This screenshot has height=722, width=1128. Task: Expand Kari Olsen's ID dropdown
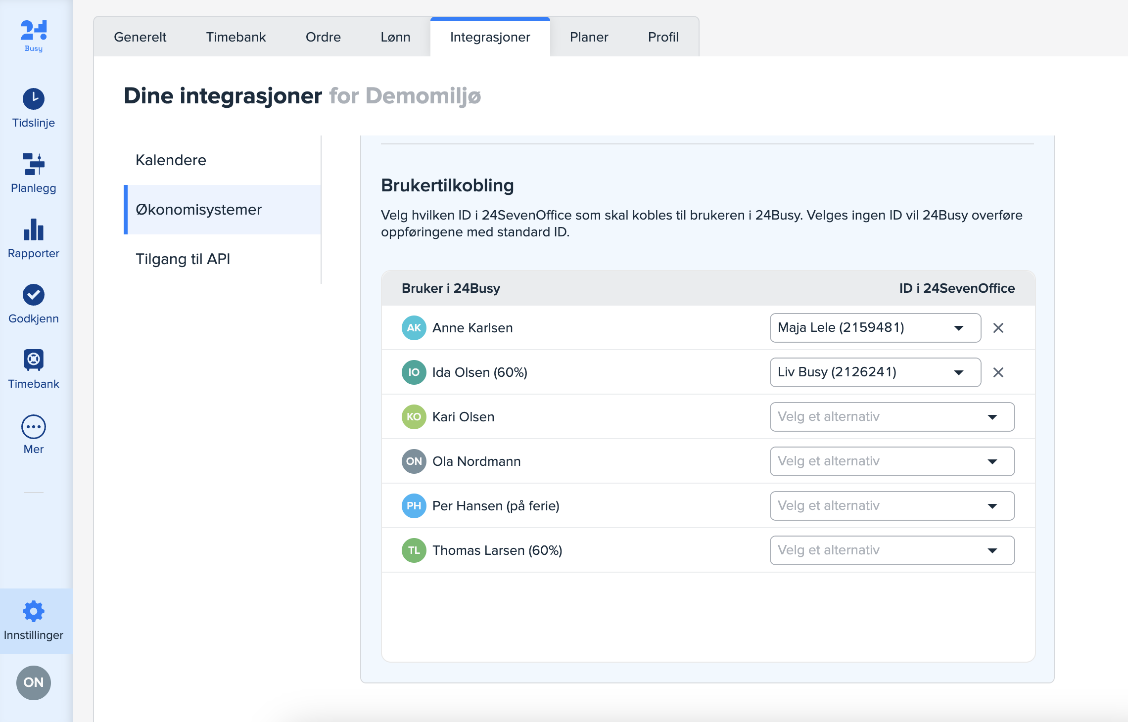coord(892,417)
